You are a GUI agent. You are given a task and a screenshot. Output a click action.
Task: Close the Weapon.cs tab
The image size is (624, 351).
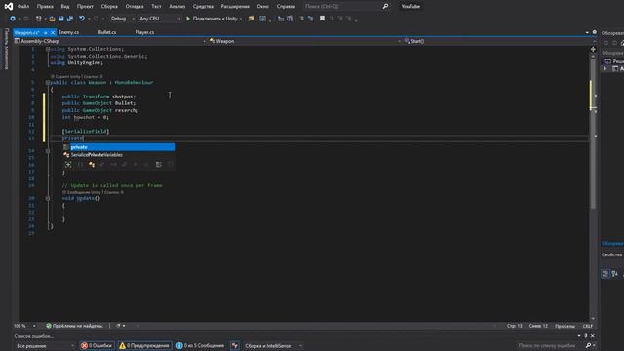click(53, 32)
